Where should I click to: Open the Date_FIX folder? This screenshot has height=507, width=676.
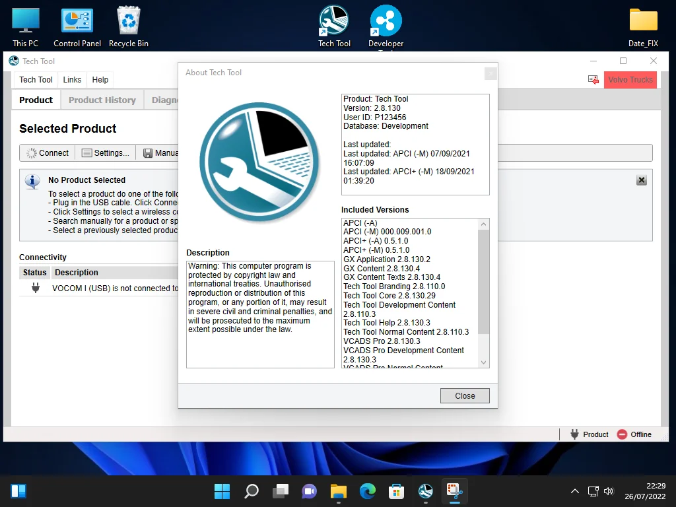click(x=643, y=27)
